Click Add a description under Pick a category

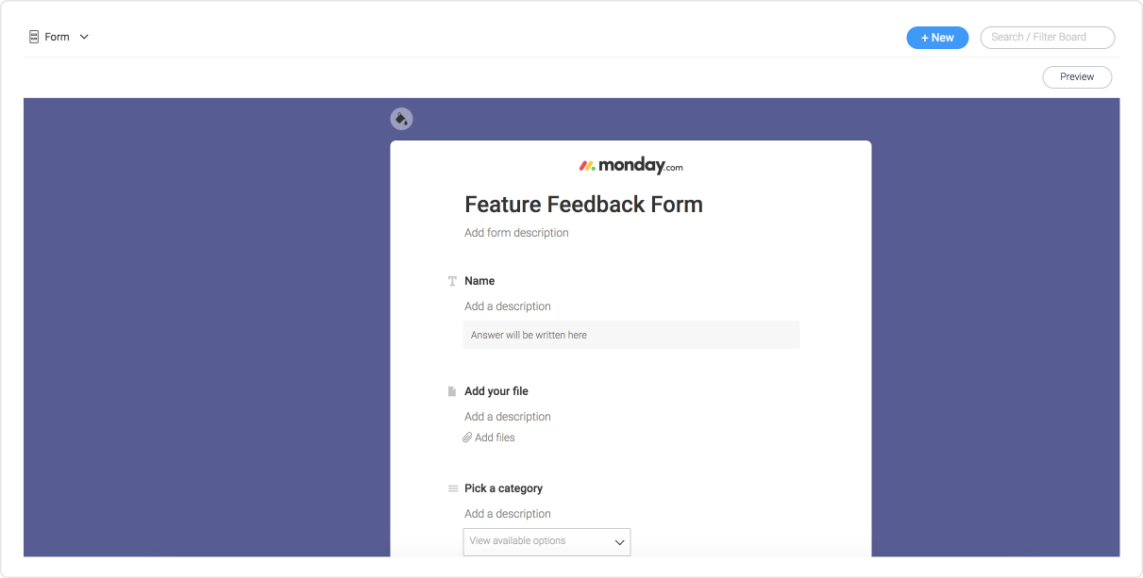(x=508, y=514)
